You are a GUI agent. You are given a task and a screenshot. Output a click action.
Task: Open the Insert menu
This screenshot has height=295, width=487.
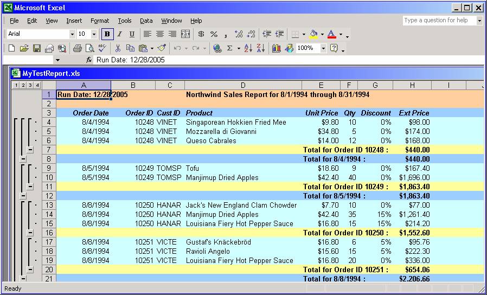(x=74, y=21)
